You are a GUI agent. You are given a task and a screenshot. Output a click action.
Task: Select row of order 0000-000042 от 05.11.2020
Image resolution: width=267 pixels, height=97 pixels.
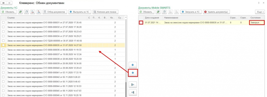[x=63, y=77]
